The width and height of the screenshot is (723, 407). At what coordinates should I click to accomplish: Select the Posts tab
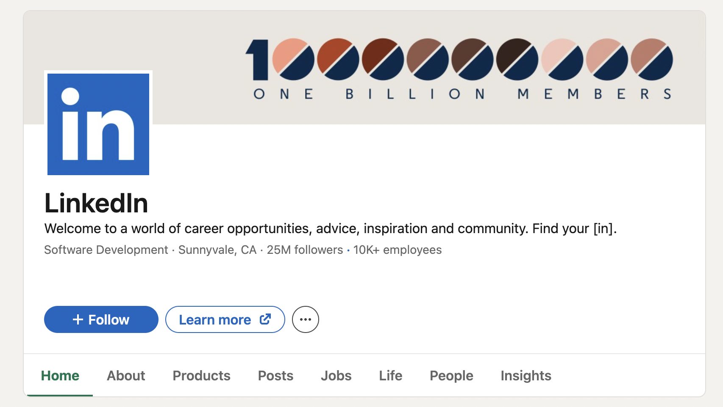tap(275, 375)
